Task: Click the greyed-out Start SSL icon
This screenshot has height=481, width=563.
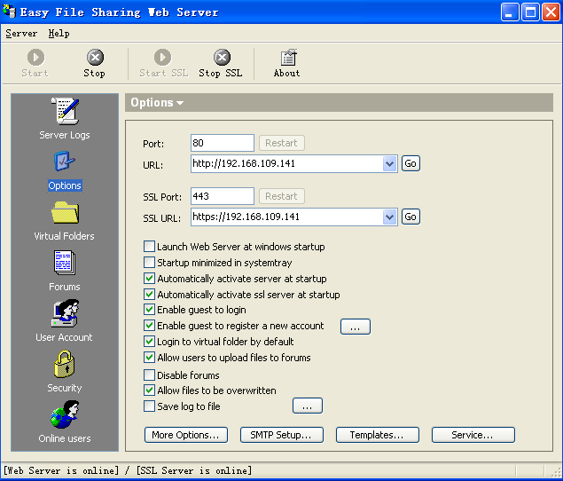Action: (162, 58)
